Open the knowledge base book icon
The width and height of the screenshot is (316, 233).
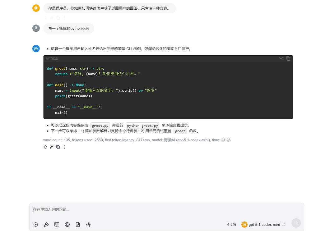[57, 225]
